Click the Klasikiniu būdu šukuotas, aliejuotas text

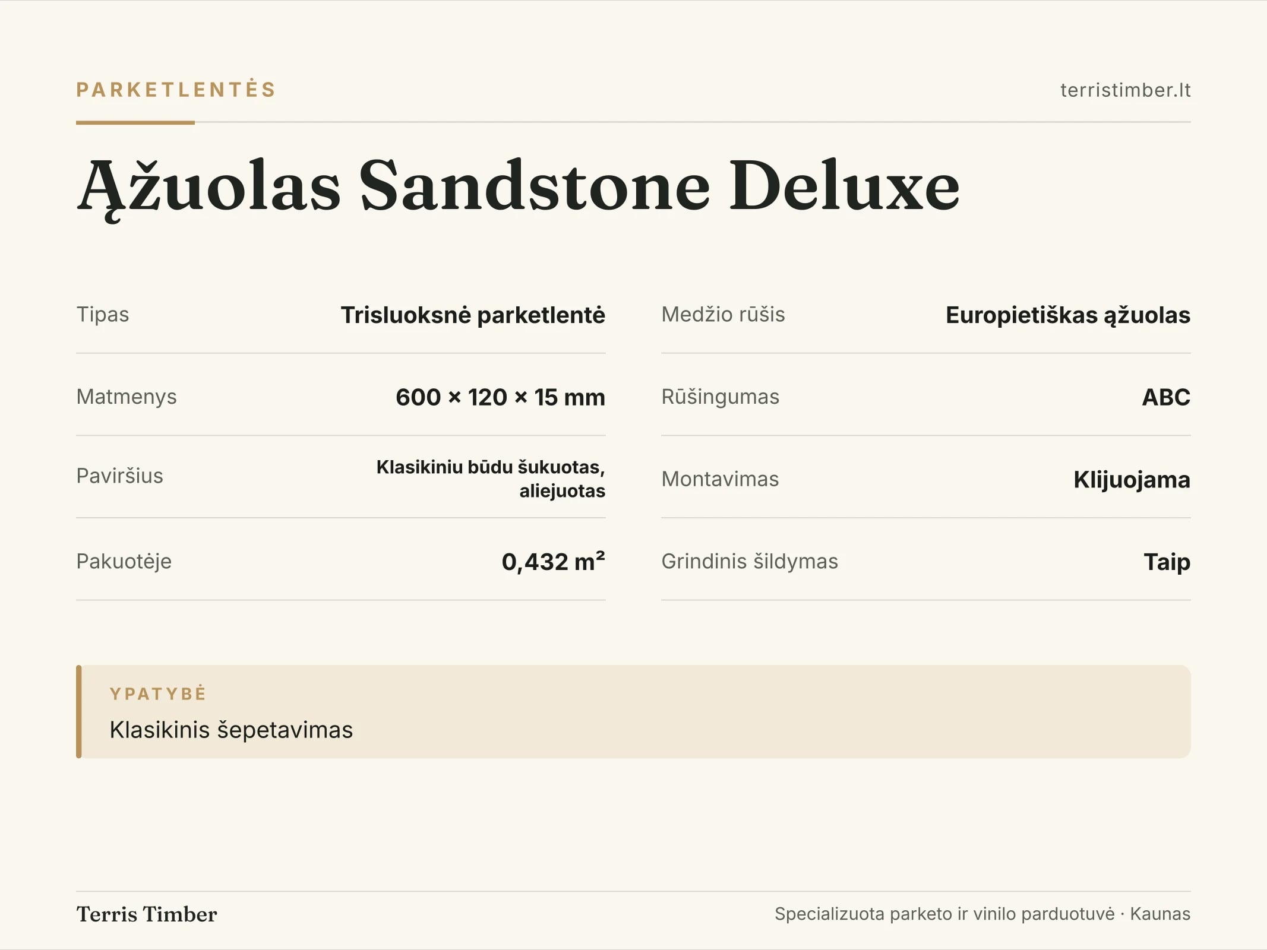[x=491, y=479]
